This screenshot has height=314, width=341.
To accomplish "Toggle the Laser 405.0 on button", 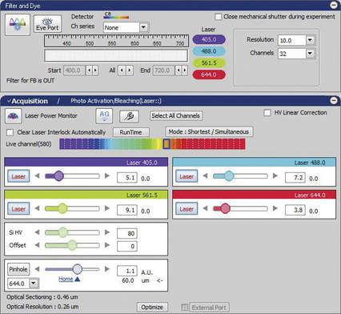I will click(x=18, y=176).
